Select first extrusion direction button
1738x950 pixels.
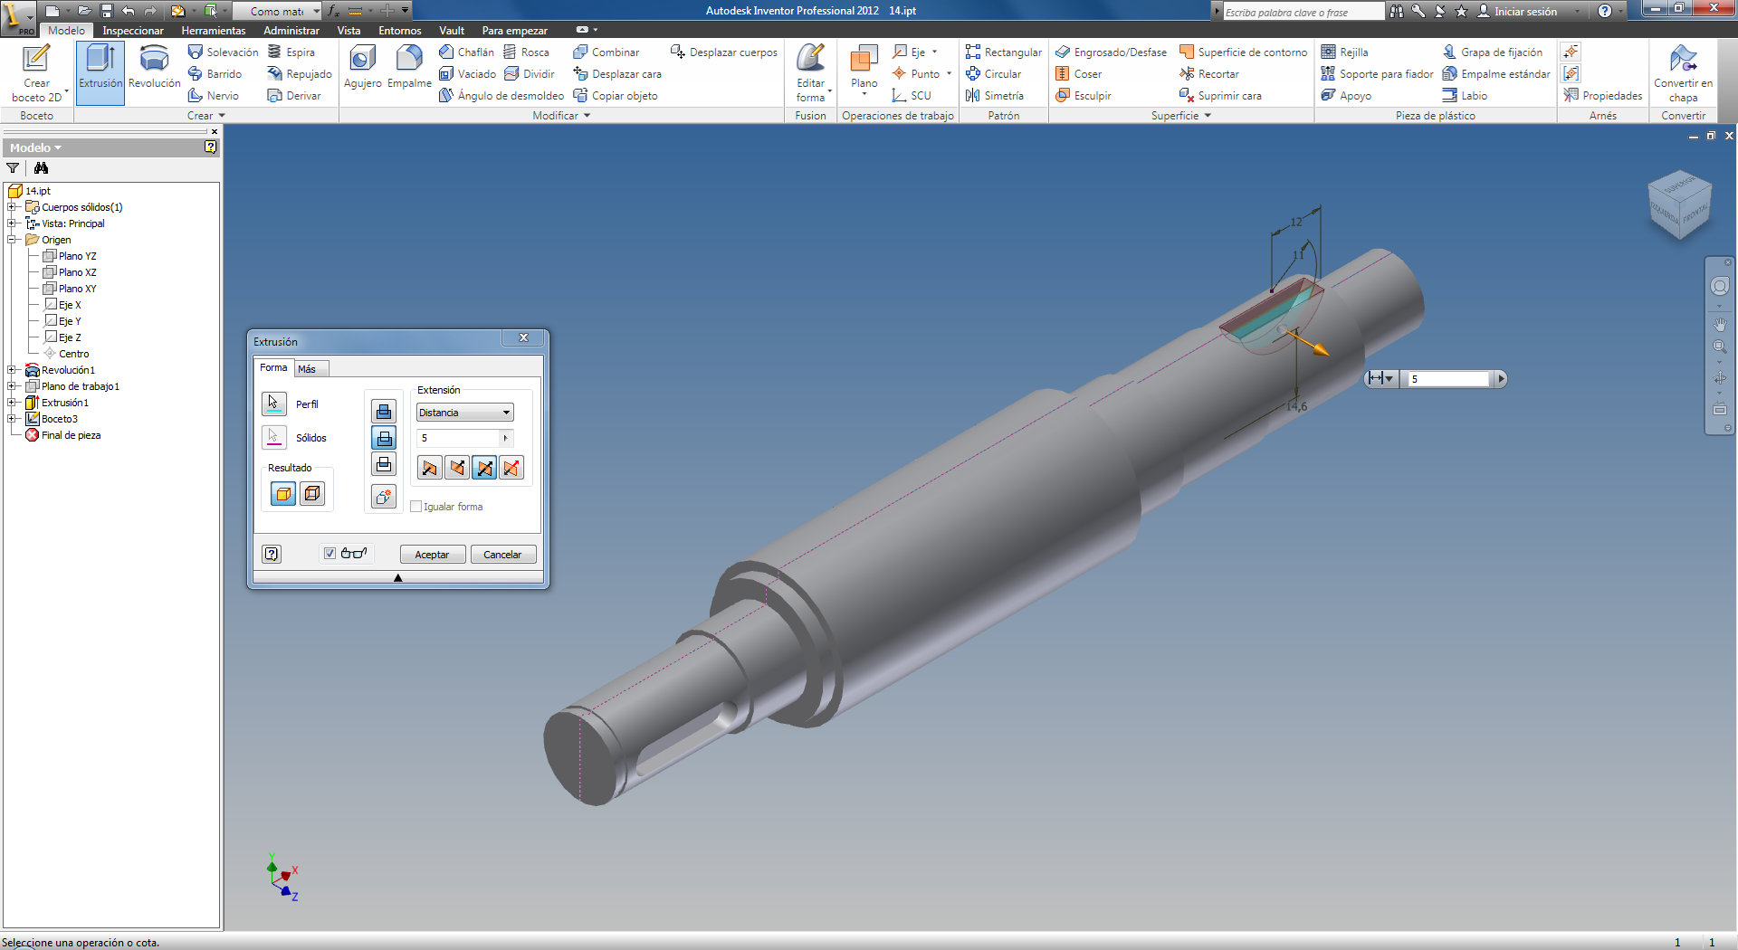coord(429,468)
